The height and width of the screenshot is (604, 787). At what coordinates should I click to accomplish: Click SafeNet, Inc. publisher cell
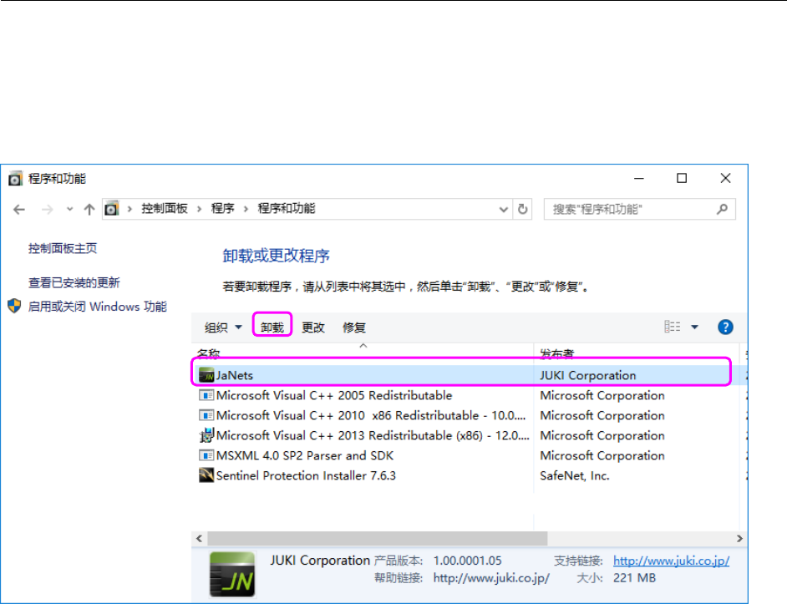pyautogui.click(x=575, y=475)
